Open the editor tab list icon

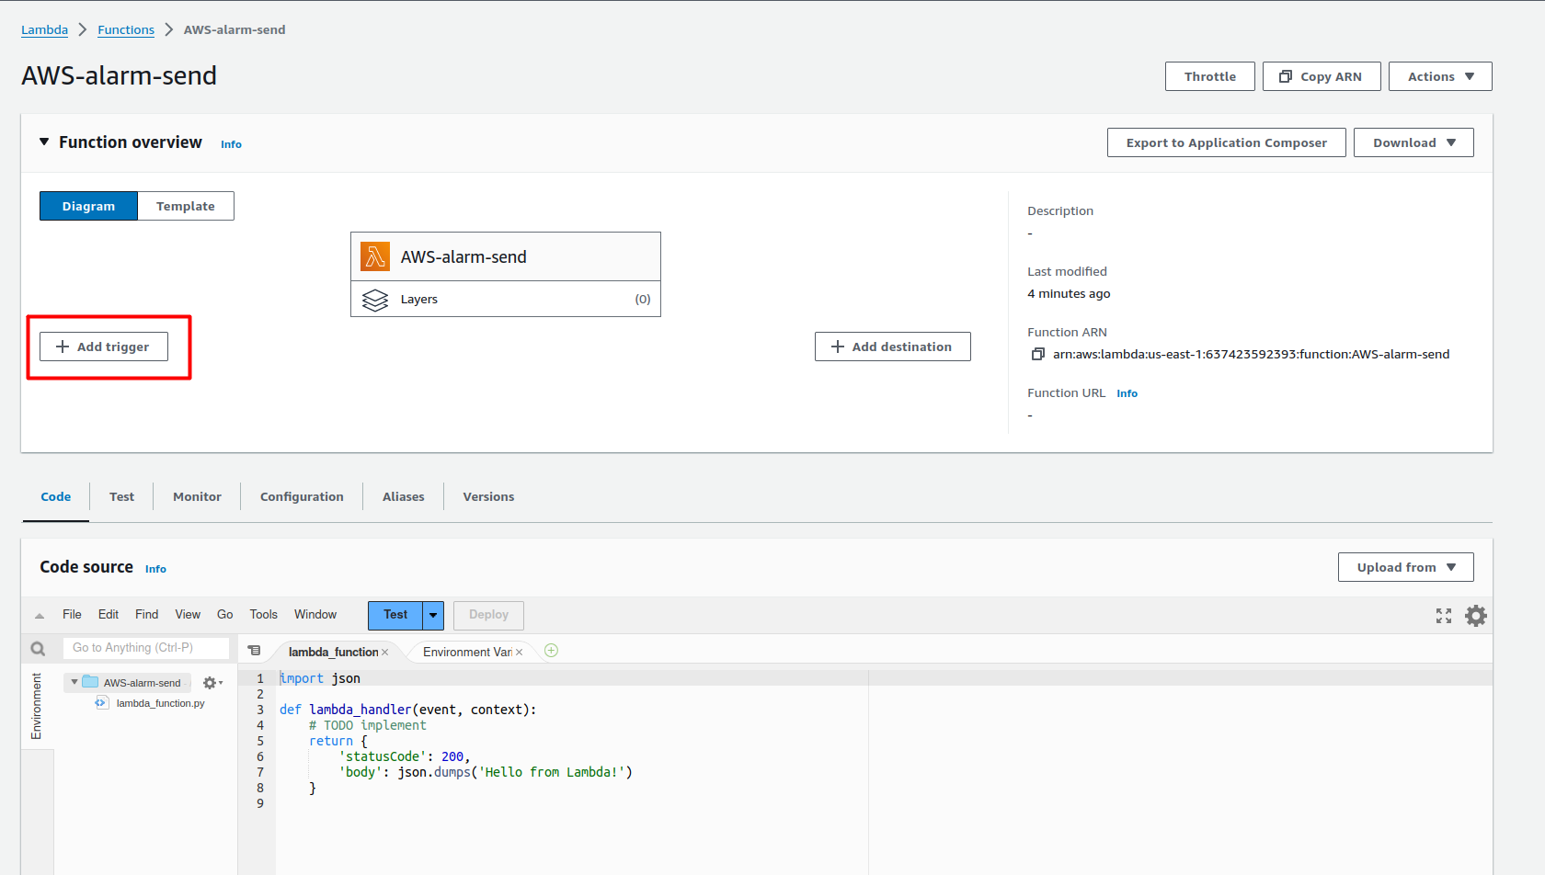[255, 651]
